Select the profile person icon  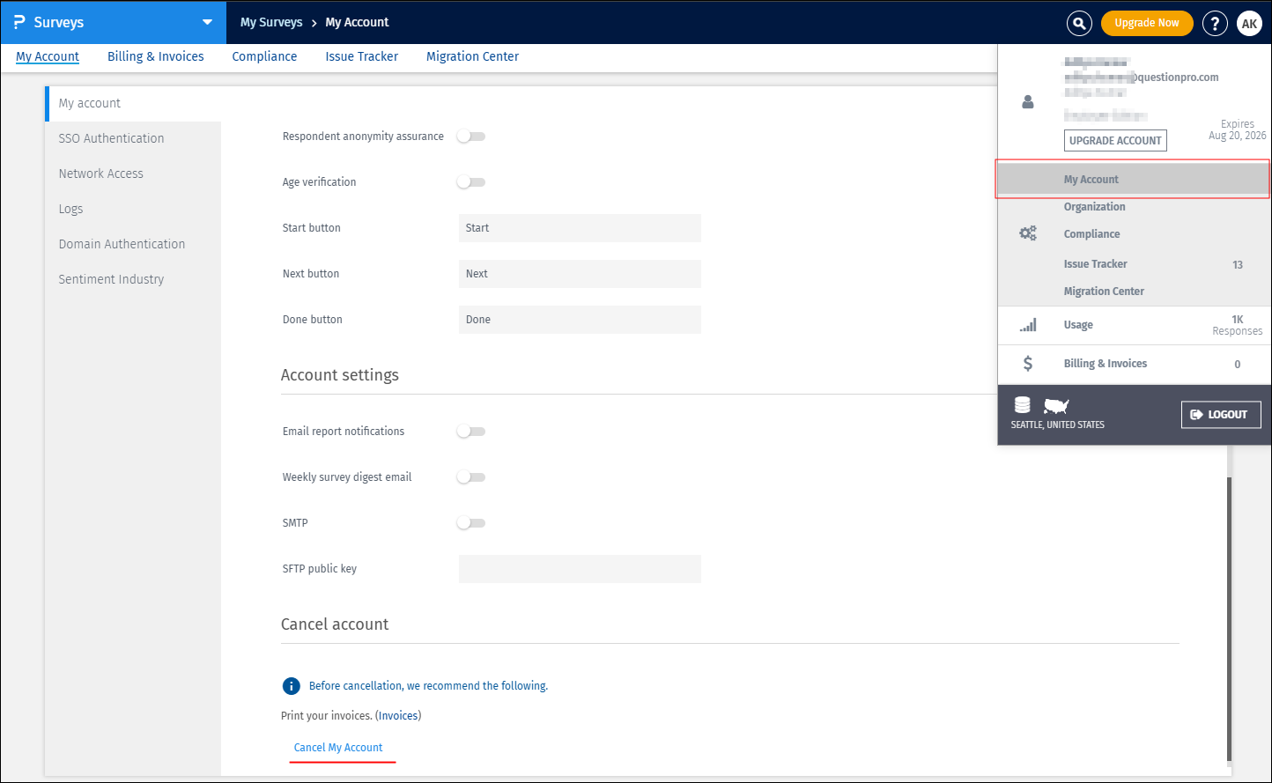click(1027, 101)
